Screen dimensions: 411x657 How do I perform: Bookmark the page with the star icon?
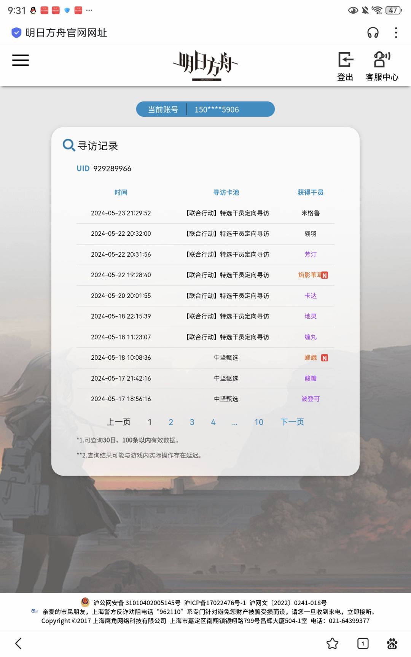pyautogui.click(x=332, y=643)
